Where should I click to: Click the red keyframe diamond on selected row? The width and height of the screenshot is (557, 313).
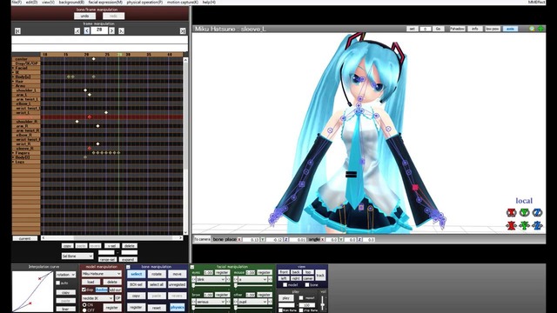pos(90,117)
